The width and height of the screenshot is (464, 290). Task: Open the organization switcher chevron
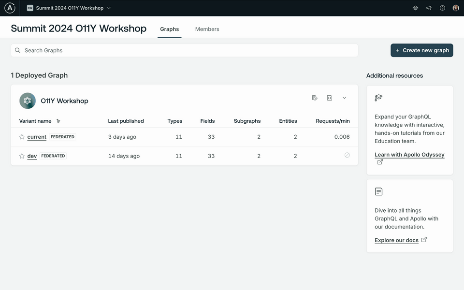(109, 8)
